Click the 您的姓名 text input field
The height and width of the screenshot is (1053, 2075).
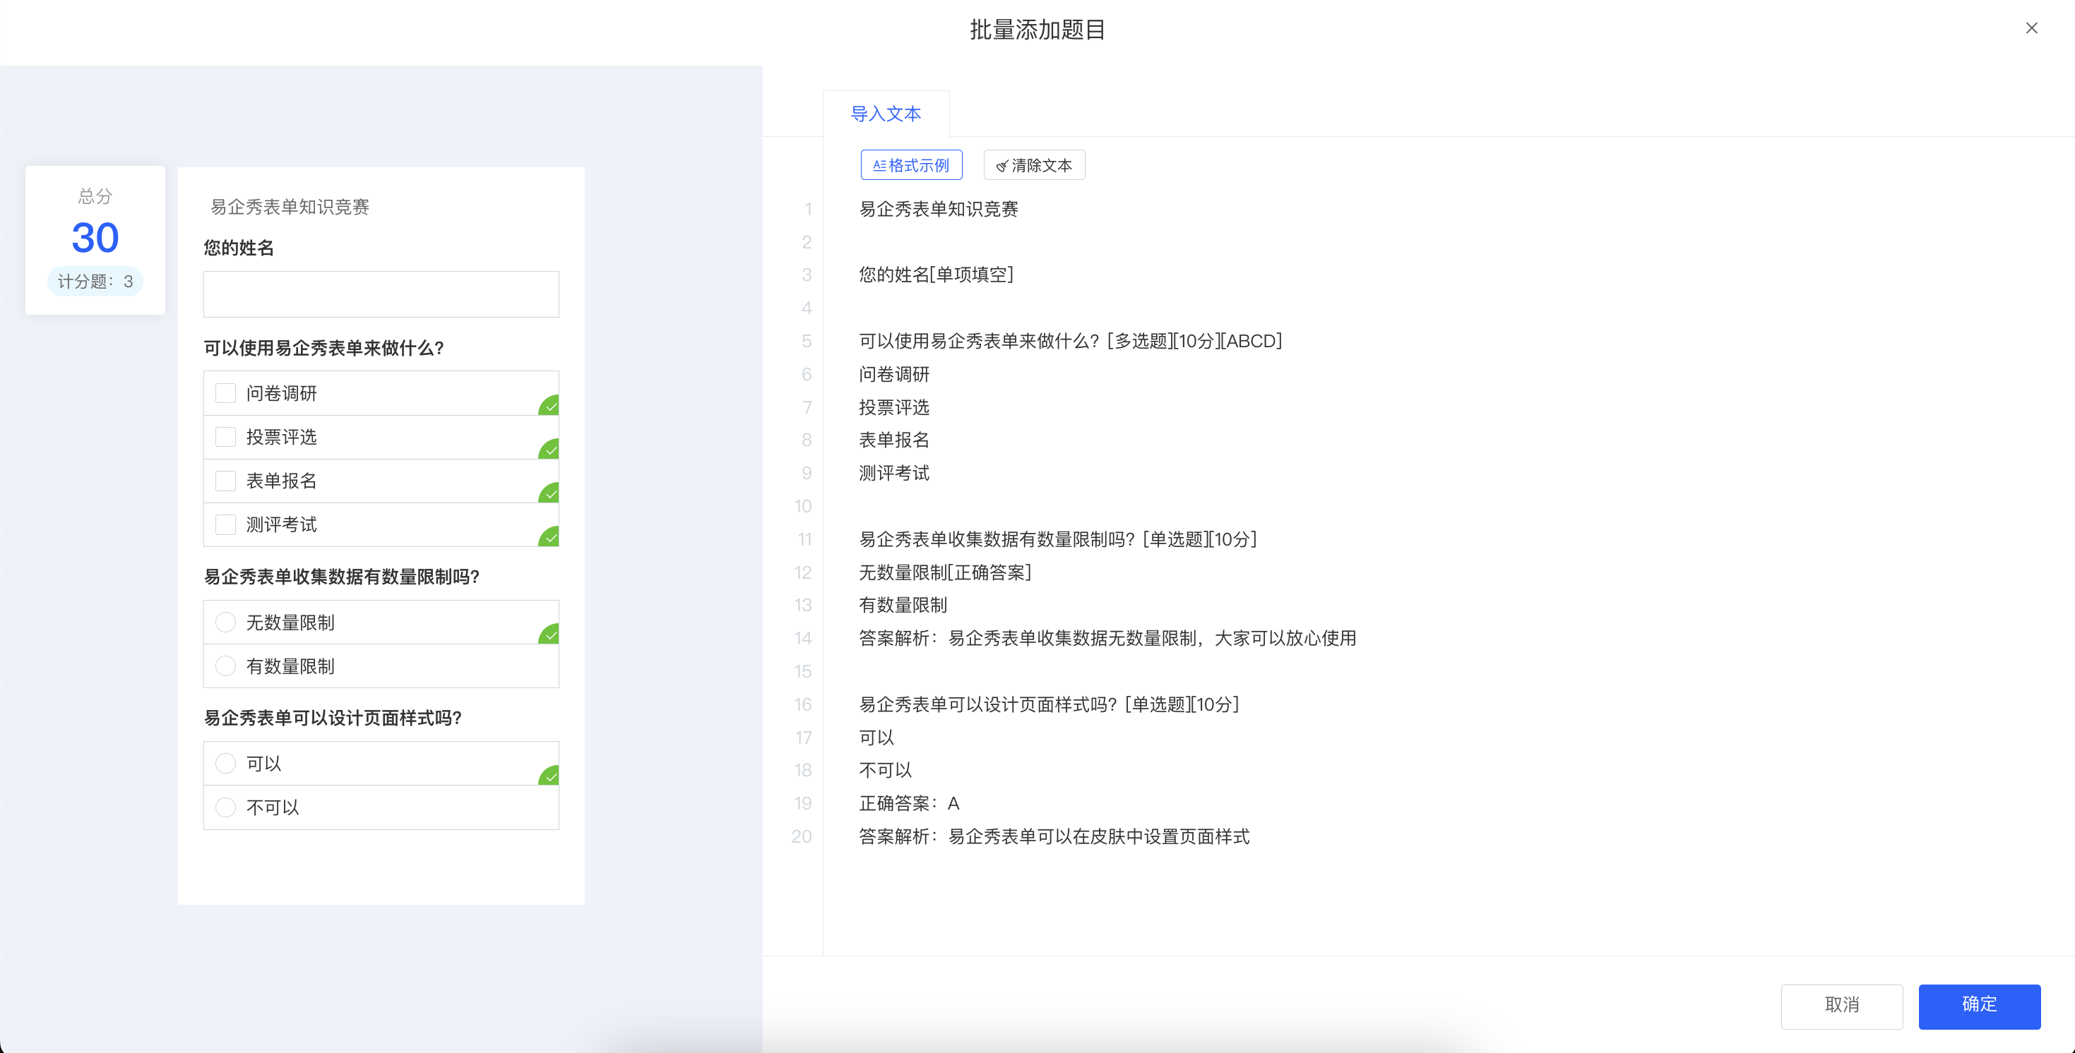pyautogui.click(x=381, y=294)
